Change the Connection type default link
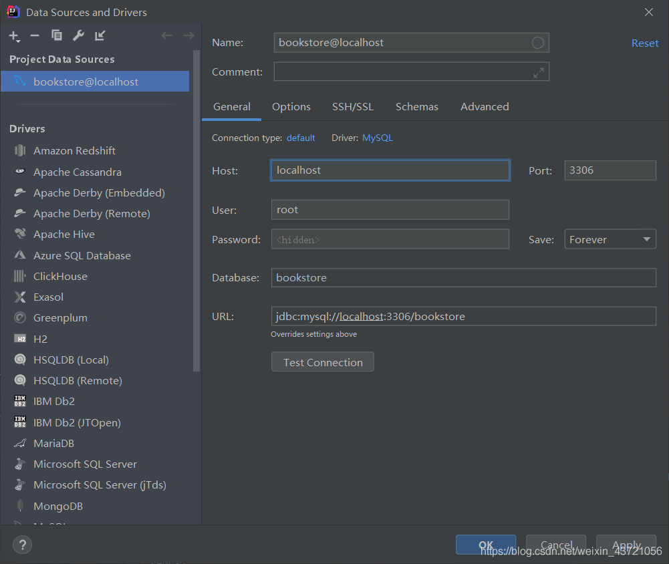Image resolution: width=669 pixels, height=564 pixels. click(x=301, y=138)
